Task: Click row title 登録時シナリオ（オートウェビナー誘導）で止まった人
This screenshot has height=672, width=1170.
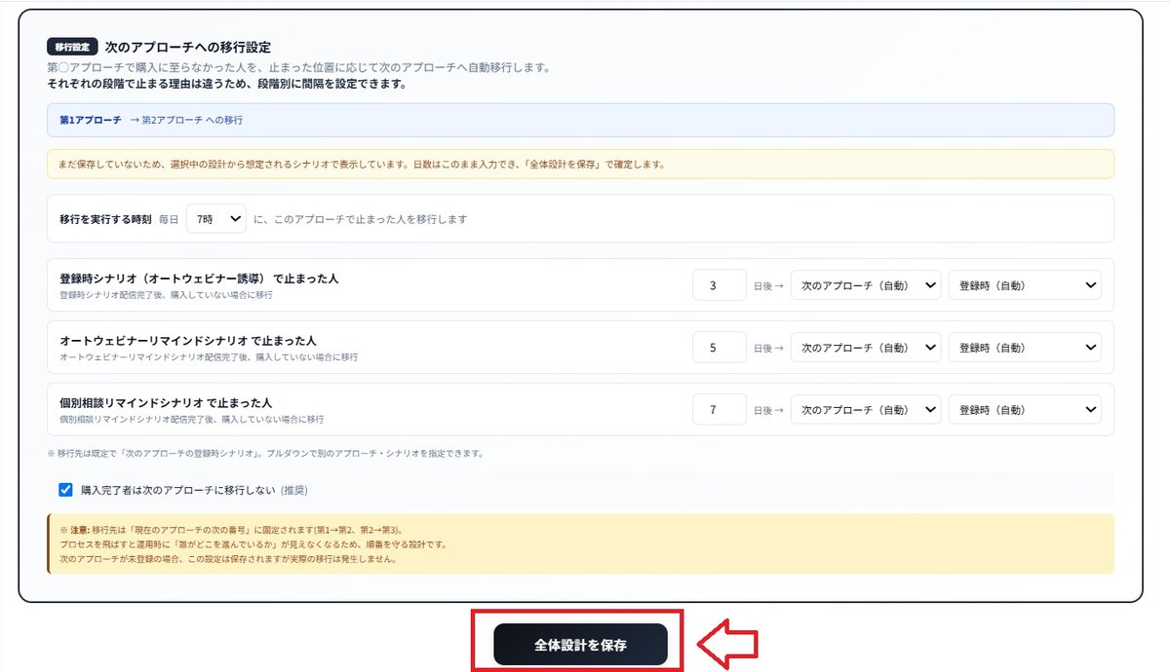Action: pos(199,279)
